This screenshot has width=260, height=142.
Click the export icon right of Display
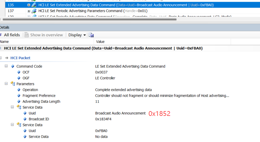coord(91,35)
